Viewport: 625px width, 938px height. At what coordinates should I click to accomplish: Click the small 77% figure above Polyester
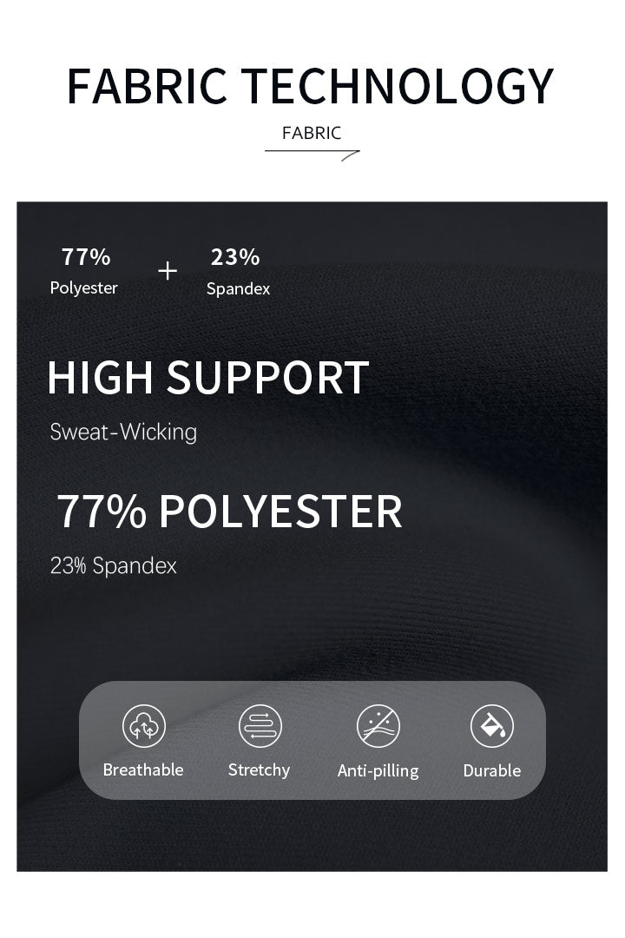point(86,257)
